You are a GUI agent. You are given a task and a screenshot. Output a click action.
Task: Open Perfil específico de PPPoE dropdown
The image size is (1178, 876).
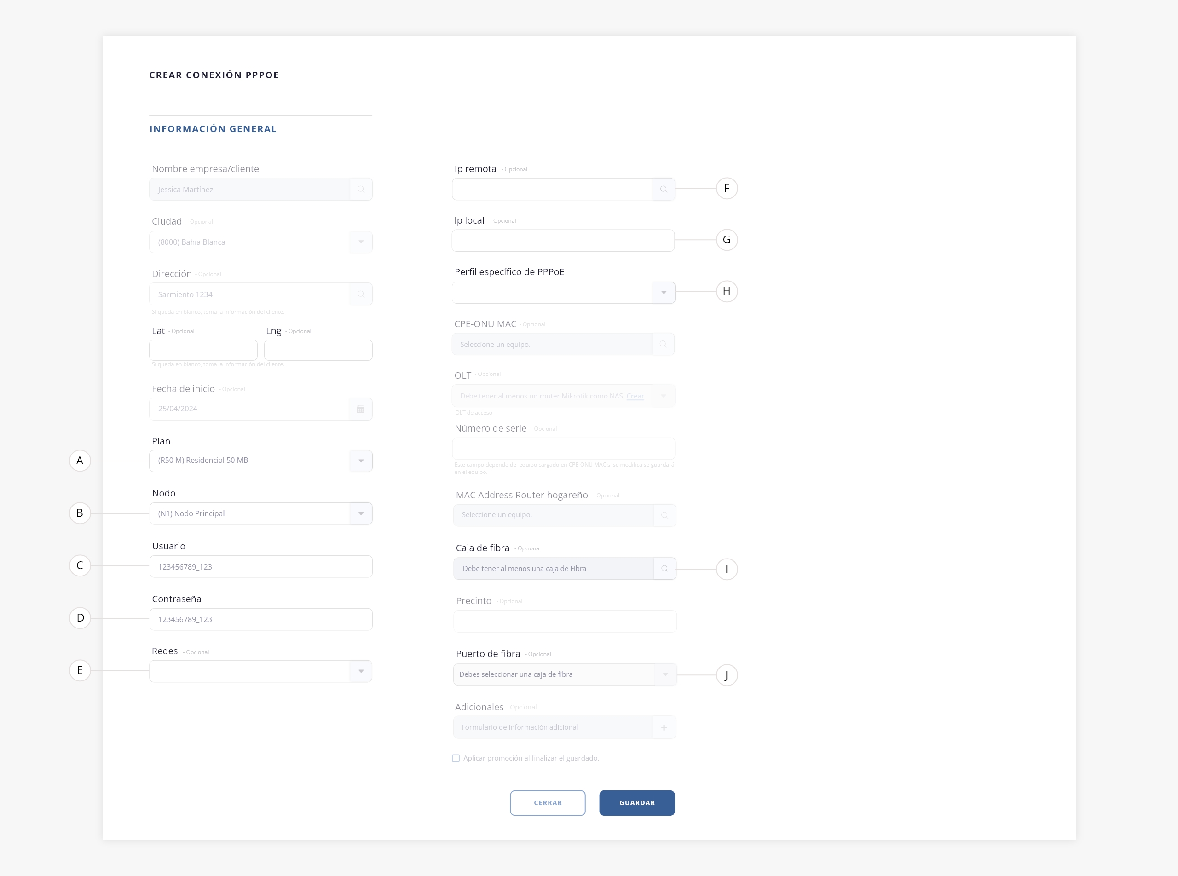pyautogui.click(x=664, y=293)
